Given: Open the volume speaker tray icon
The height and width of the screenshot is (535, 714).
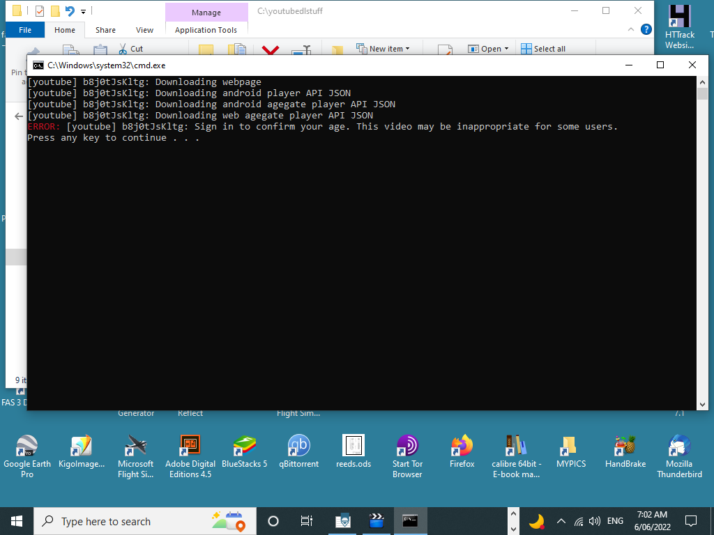Looking at the screenshot, I should 594,521.
